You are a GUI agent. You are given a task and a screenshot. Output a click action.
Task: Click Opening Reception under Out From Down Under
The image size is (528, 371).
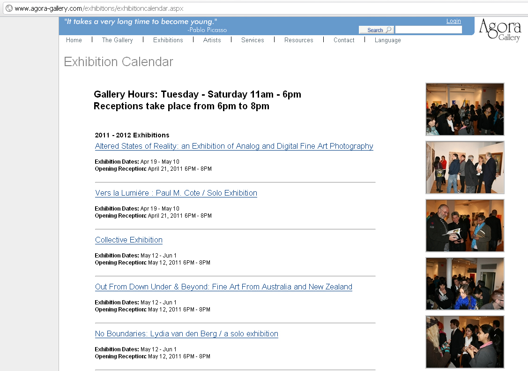point(153,310)
